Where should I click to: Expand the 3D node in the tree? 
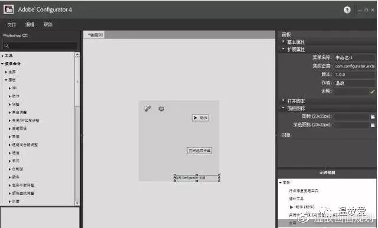(x=9, y=88)
